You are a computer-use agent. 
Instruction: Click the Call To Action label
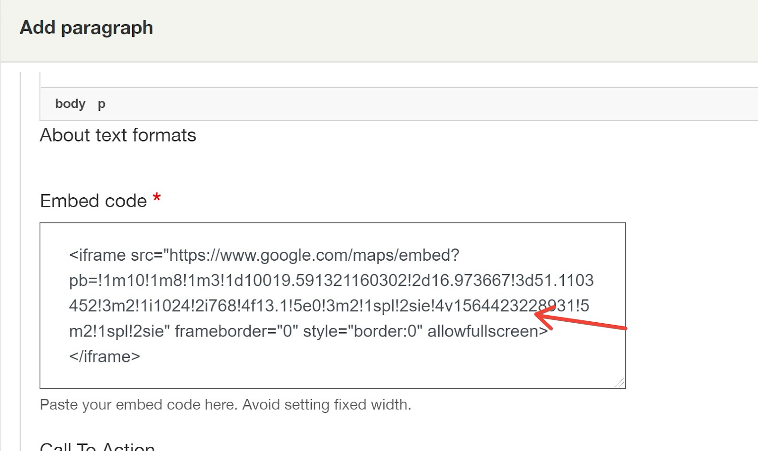[x=97, y=446]
